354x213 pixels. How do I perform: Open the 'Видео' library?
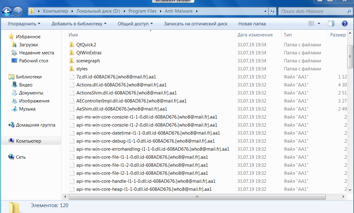pyautogui.click(x=26, y=85)
